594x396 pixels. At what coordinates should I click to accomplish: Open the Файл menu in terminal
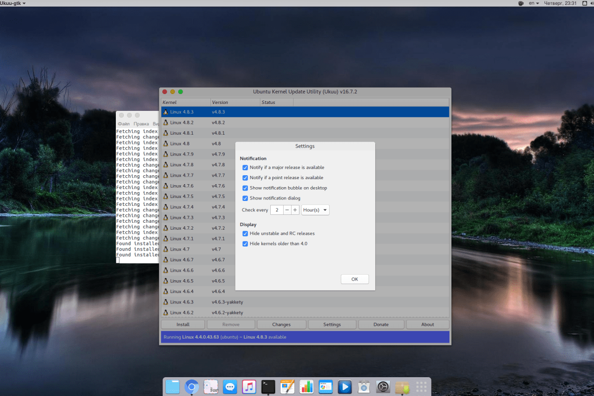coord(124,124)
